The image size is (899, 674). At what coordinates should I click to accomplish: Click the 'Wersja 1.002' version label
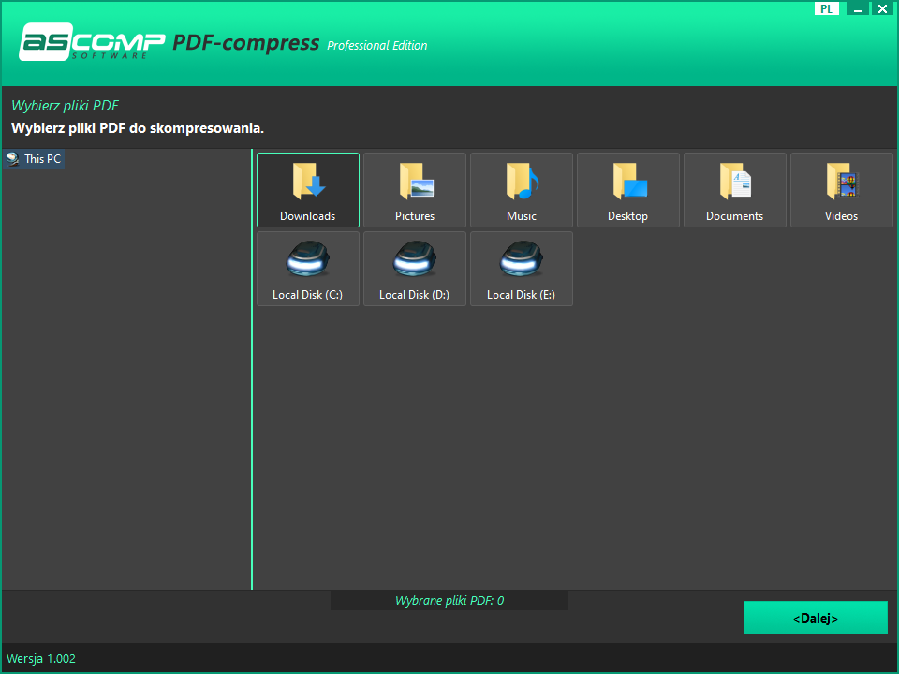41,658
